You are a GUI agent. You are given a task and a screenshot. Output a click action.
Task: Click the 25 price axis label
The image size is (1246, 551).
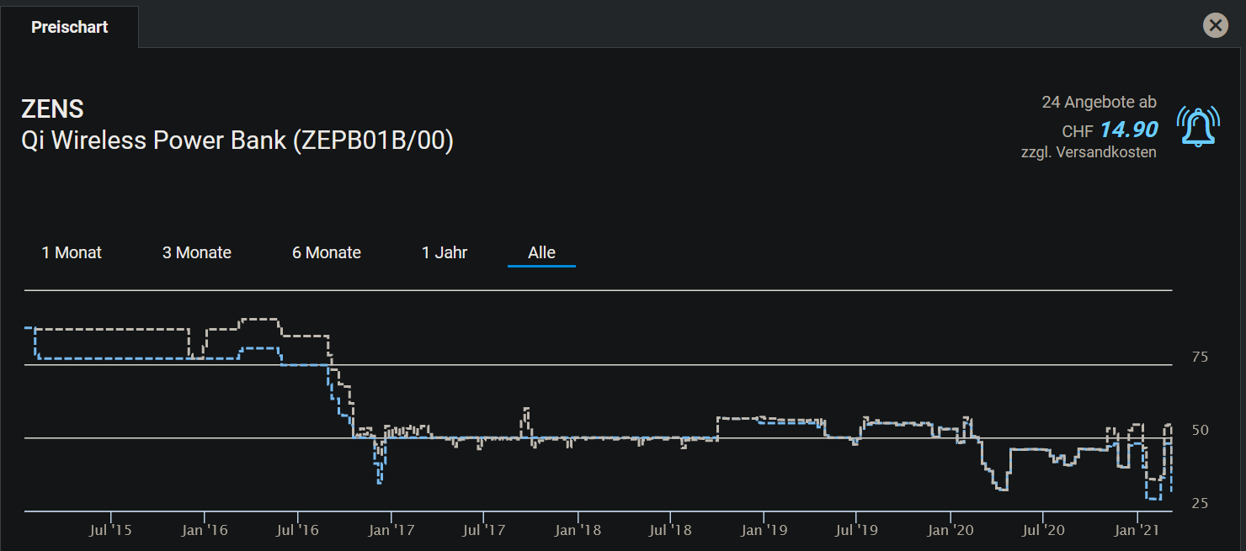(x=1200, y=503)
